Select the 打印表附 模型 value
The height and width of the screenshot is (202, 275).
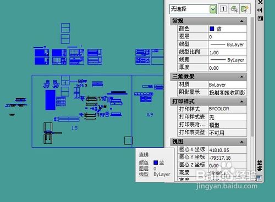pos(227,125)
